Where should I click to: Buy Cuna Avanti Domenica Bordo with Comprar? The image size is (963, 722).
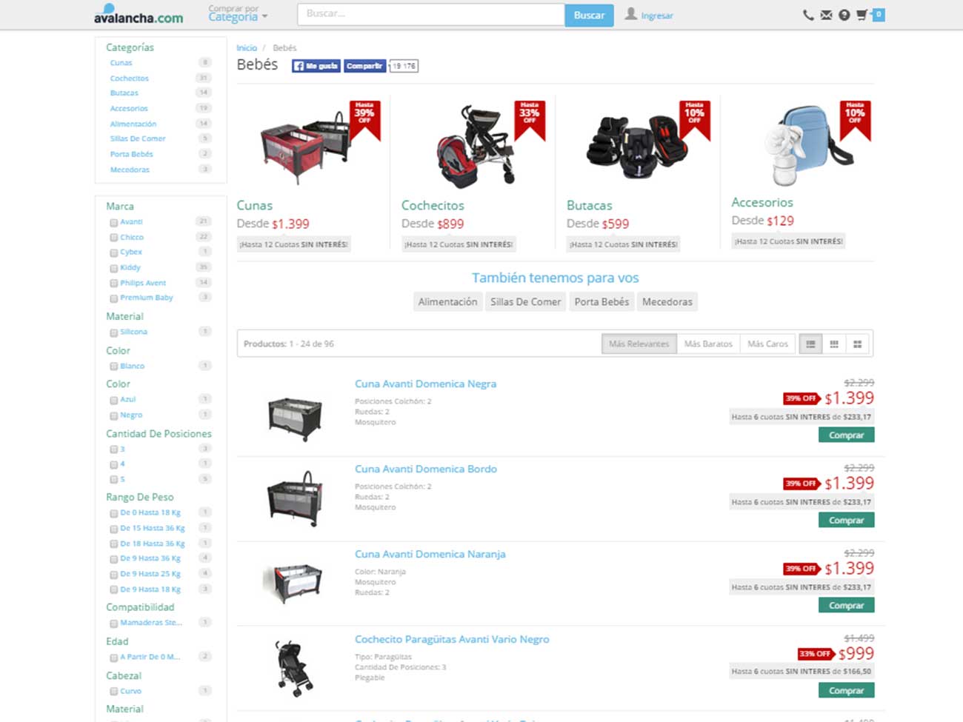(846, 521)
